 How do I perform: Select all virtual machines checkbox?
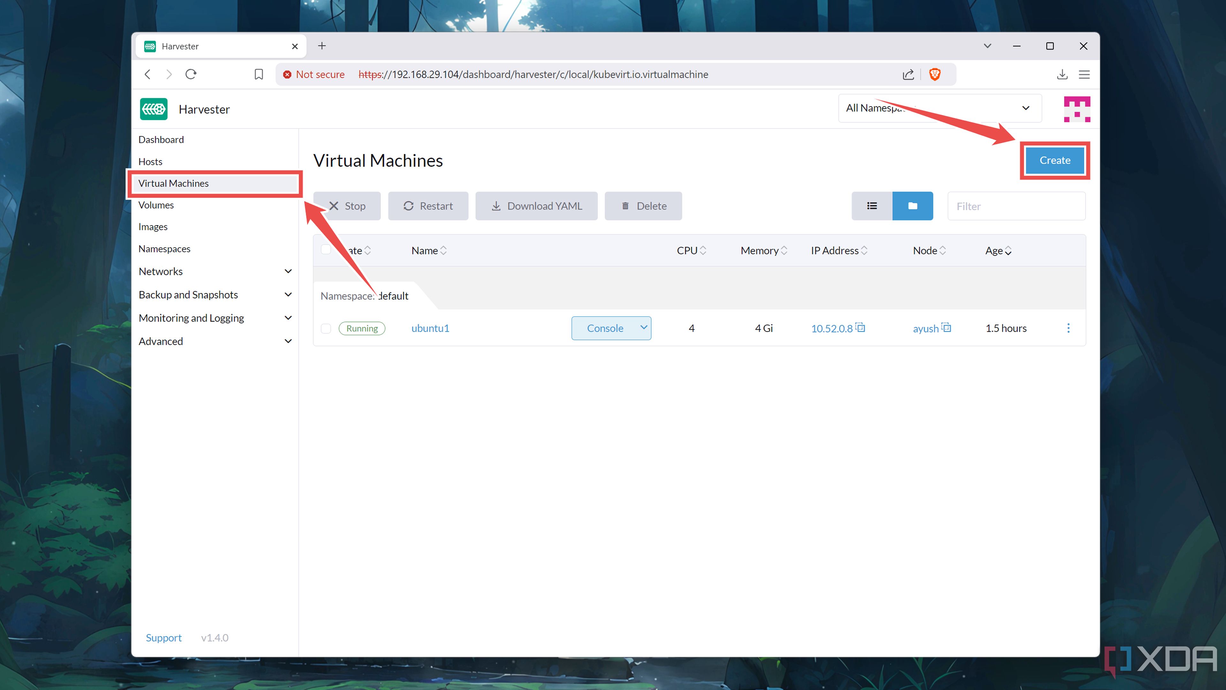[326, 250]
